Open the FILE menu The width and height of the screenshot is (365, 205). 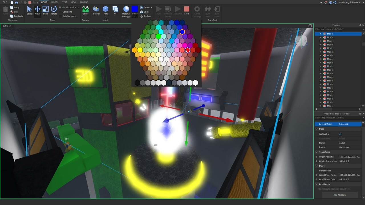[x=5, y=2]
